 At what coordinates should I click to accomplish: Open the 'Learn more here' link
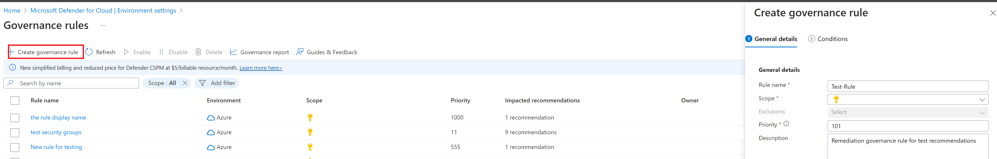tap(261, 68)
